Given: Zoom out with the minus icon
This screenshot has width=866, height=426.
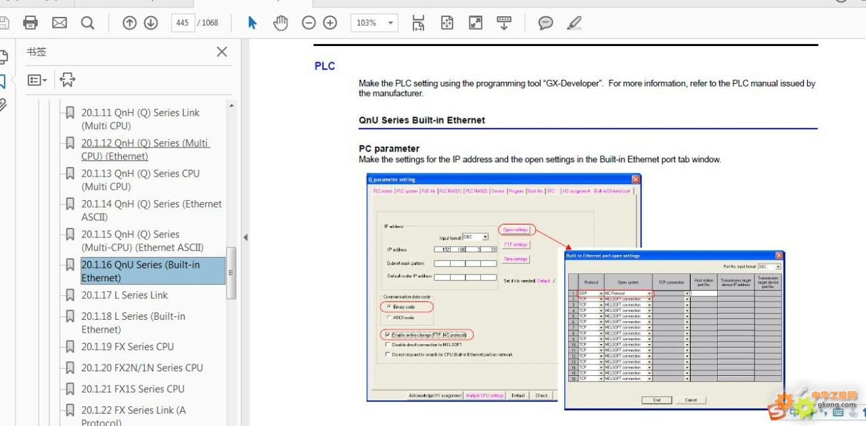Looking at the screenshot, I should (x=309, y=23).
